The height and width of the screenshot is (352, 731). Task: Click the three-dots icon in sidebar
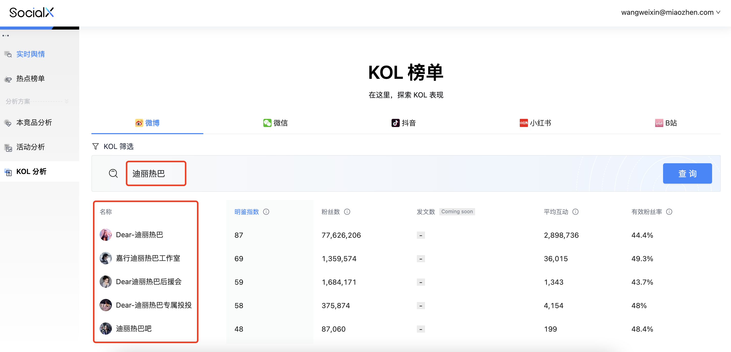point(6,36)
